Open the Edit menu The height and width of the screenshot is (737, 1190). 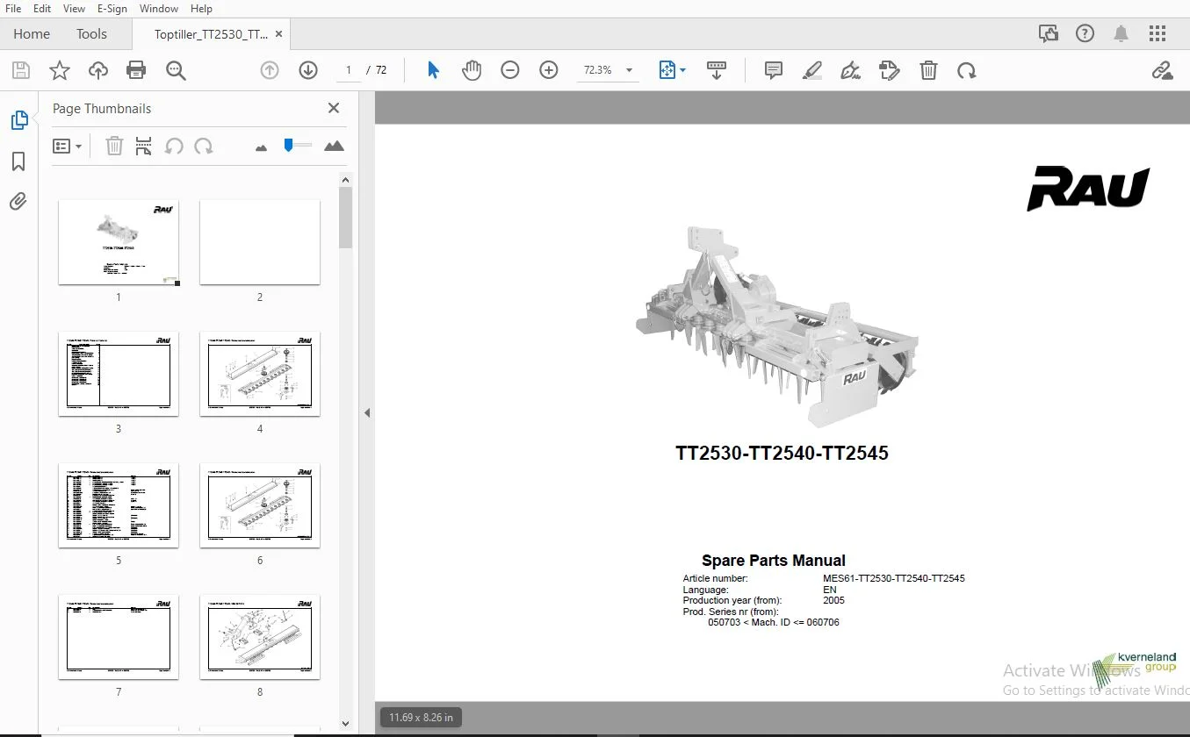pyautogui.click(x=42, y=8)
